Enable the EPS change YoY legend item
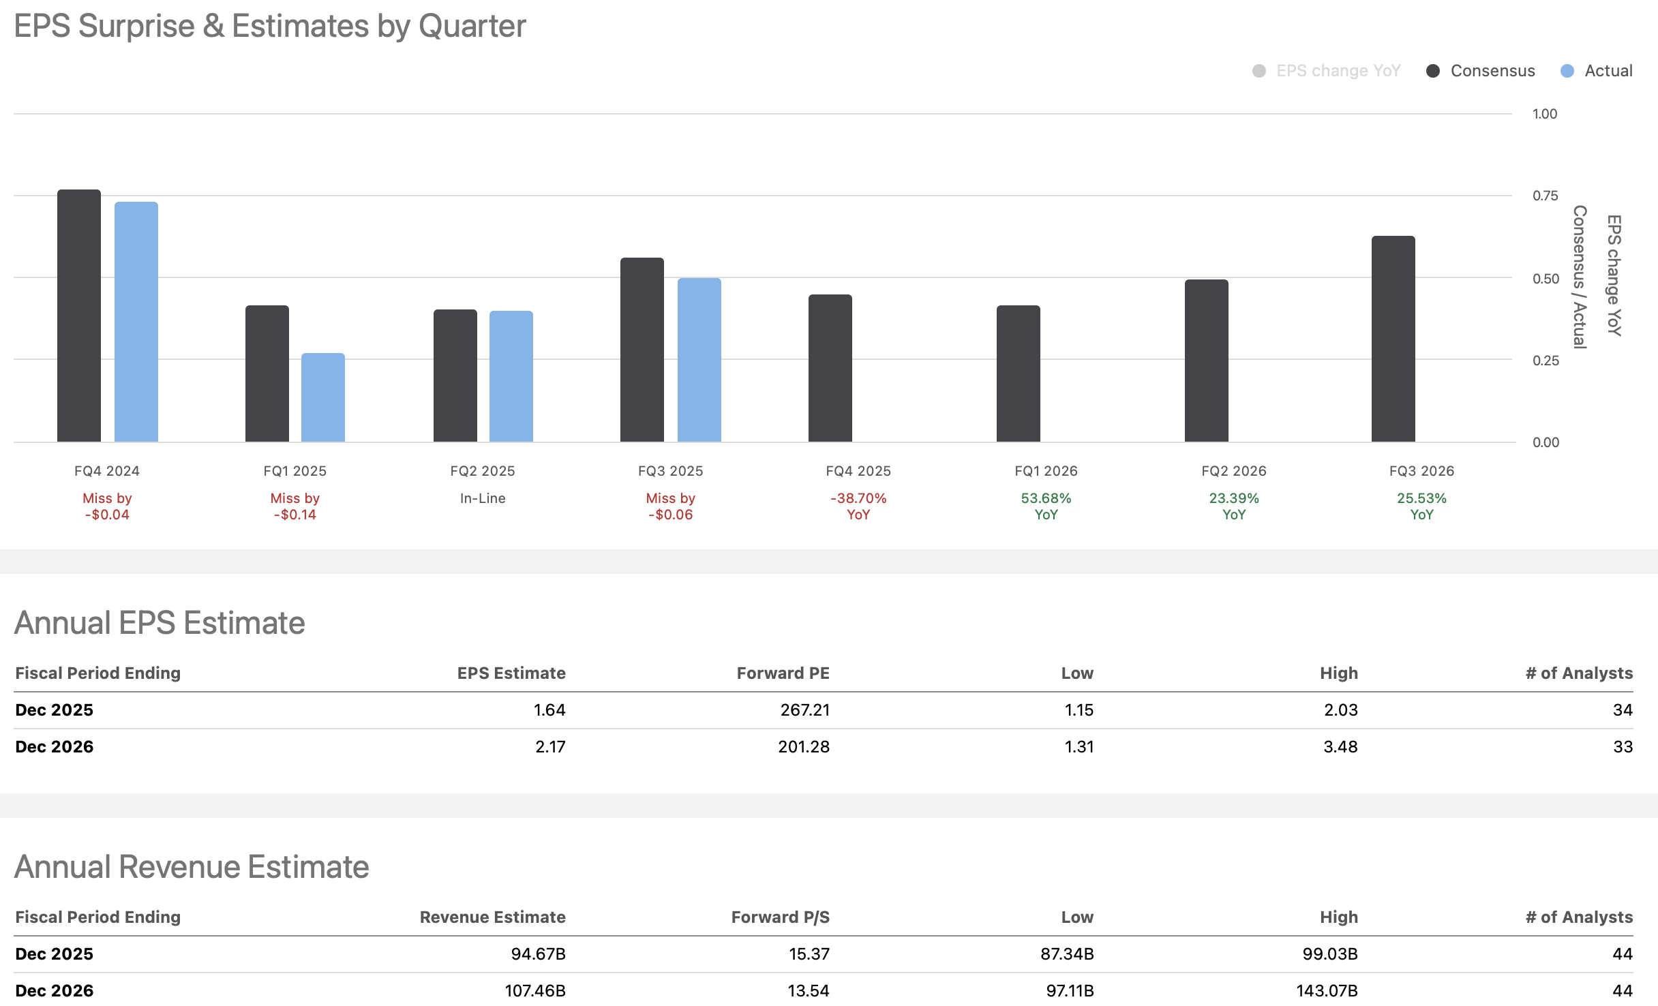 [x=1258, y=70]
